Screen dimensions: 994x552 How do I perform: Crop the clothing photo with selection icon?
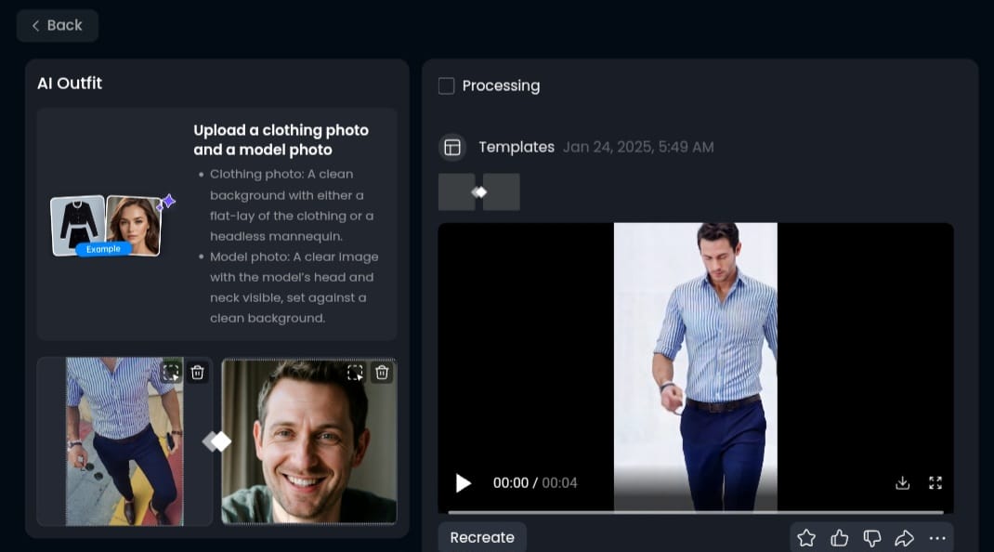point(171,373)
